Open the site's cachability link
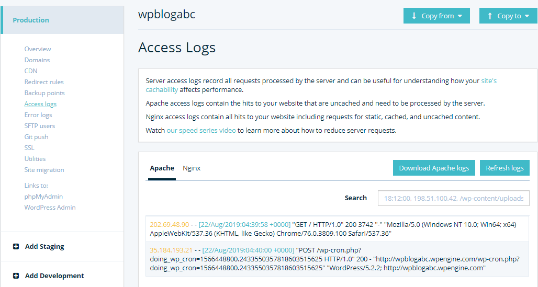Viewport: 538px width, 287px height. pos(321,85)
